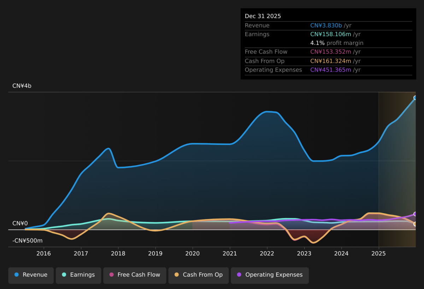Select the 2020 x-axis label

193,253
